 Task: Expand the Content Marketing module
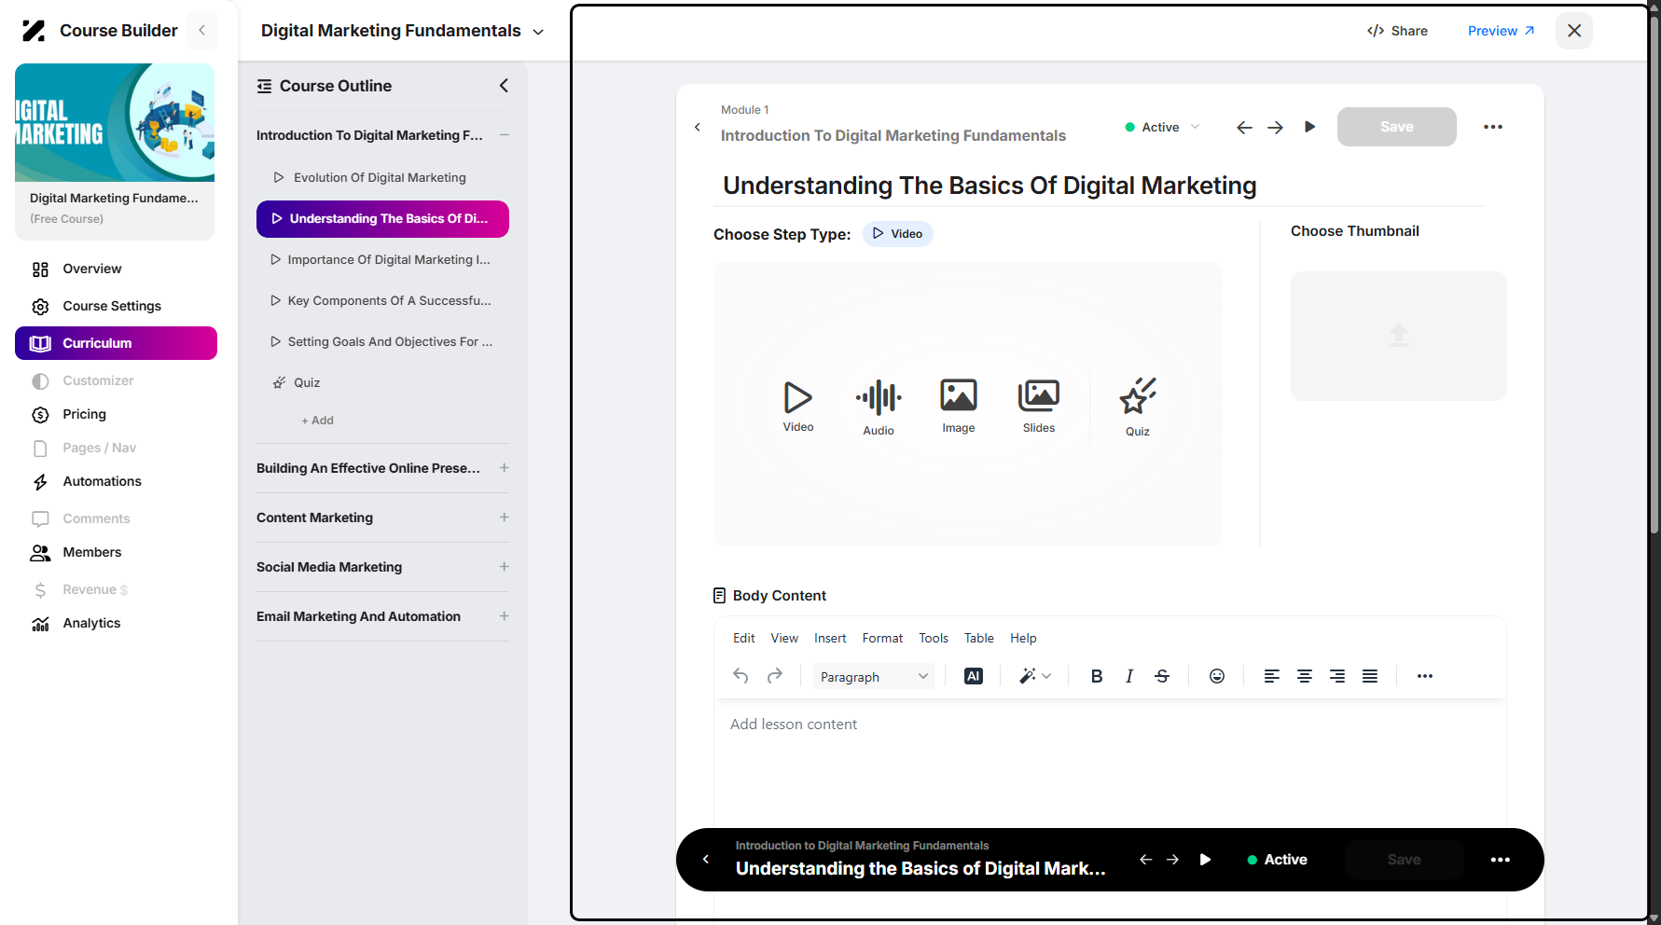click(x=504, y=518)
